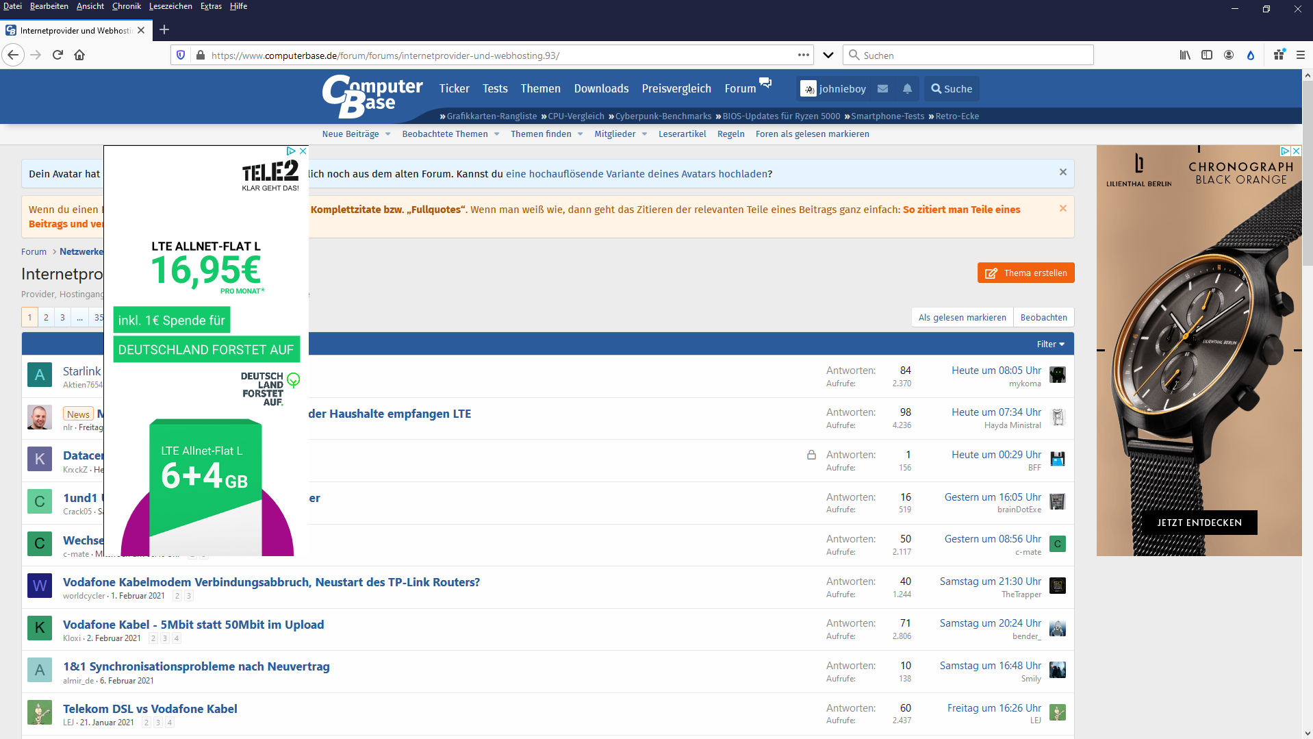The width and height of the screenshot is (1313, 739).
Task: Open thread Telekom DSL vs Vodafone Kabel
Action: pyautogui.click(x=150, y=709)
